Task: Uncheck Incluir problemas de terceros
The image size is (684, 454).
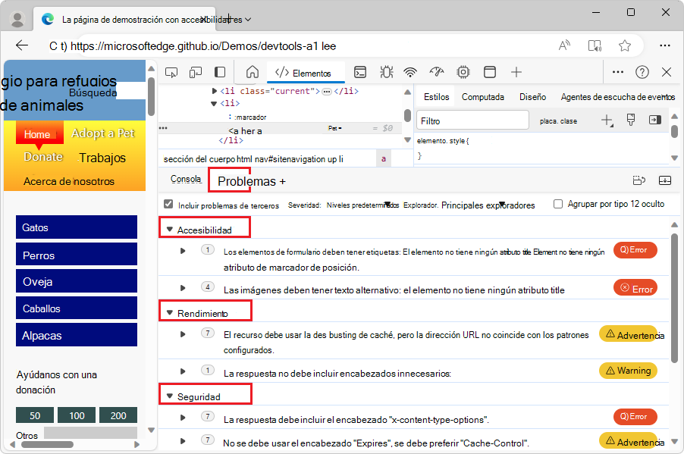Action: click(168, 205)
